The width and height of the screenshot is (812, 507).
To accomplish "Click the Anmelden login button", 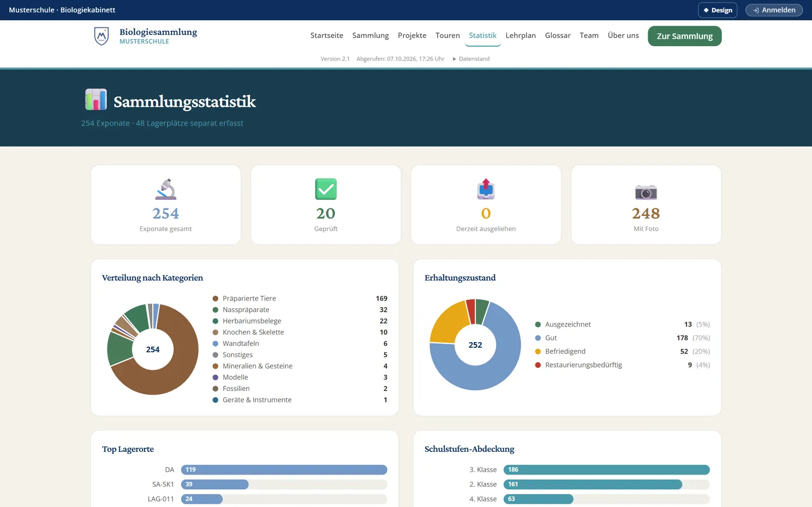I will coord(774,10).
